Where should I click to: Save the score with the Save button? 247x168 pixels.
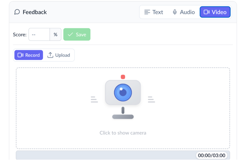[77, 35]
